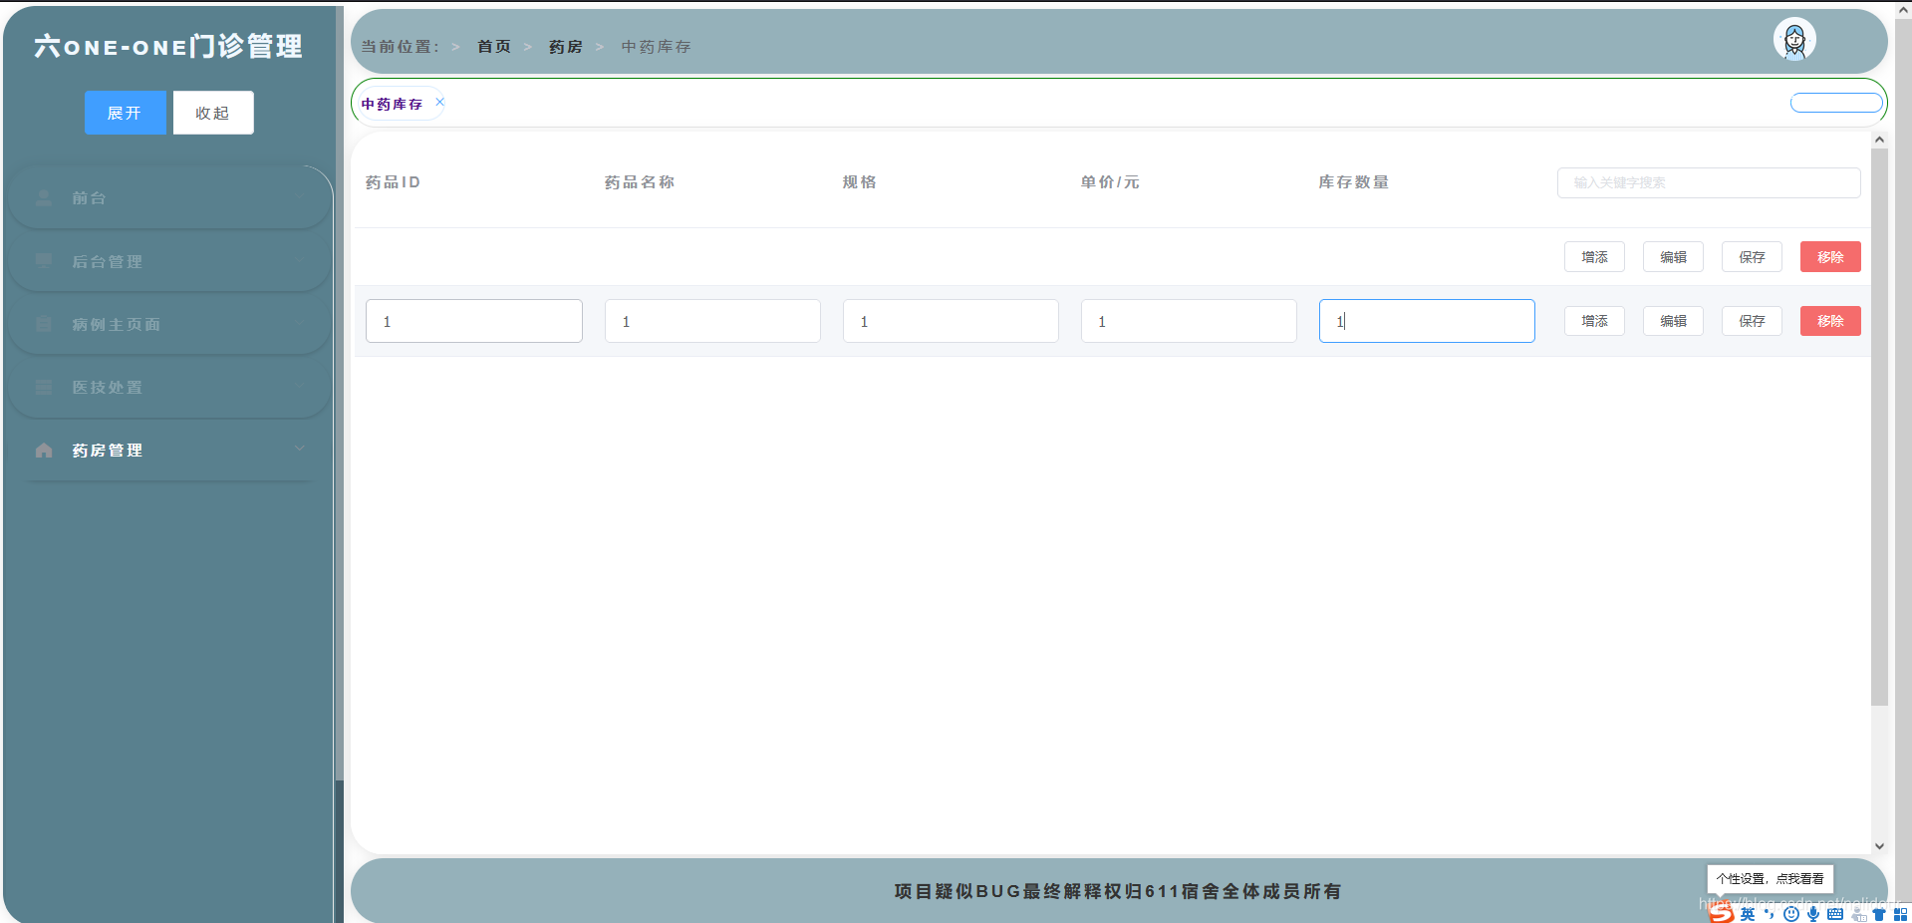Click 增添 in the table header row
The height and width of the screenshot is (923, 1912).
1594,257
